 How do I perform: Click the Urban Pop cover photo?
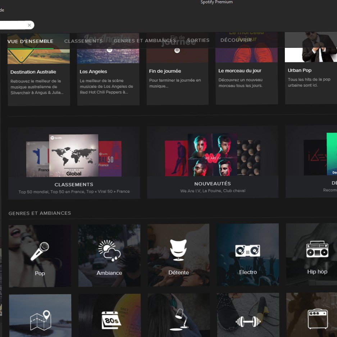click(311, 47)
